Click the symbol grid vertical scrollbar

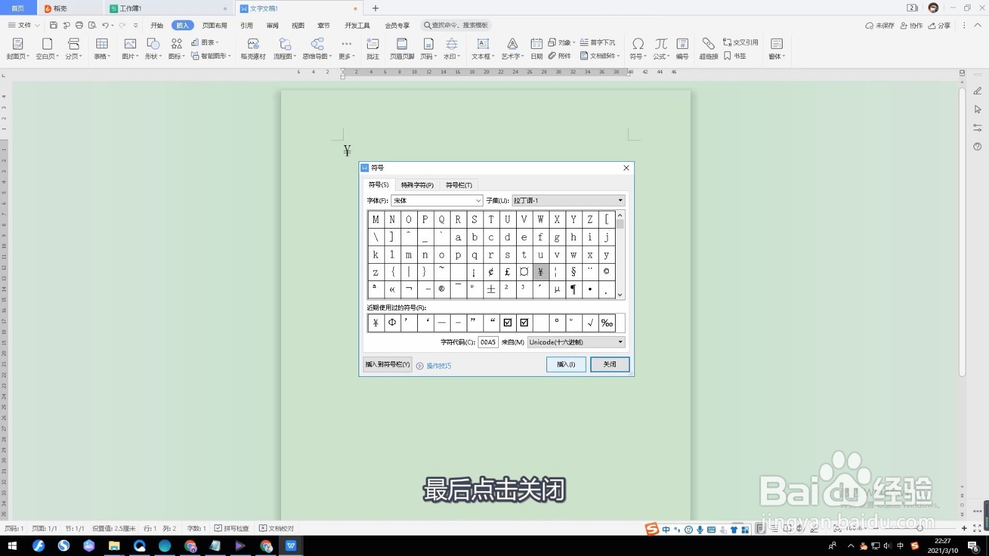[x=620, y=255]
